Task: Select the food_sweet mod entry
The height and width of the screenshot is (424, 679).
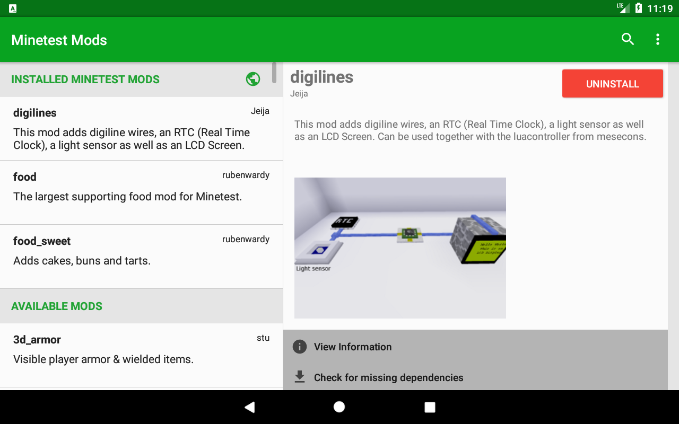Action: 141,257
